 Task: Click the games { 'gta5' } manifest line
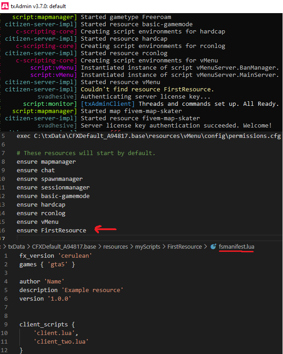(47, 264)
